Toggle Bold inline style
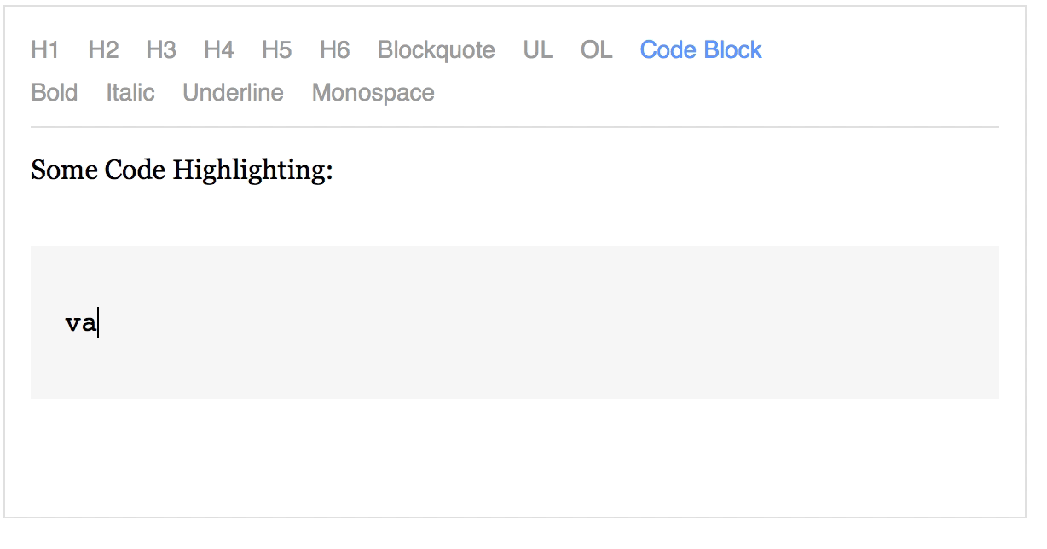 (54, 92)
